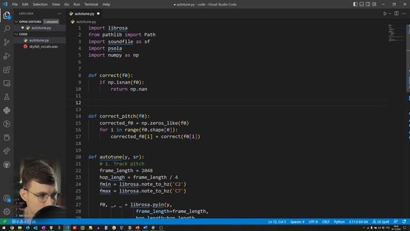Open the Source Control view
This screenshot has height=231, width=410.
coord(7,42)
